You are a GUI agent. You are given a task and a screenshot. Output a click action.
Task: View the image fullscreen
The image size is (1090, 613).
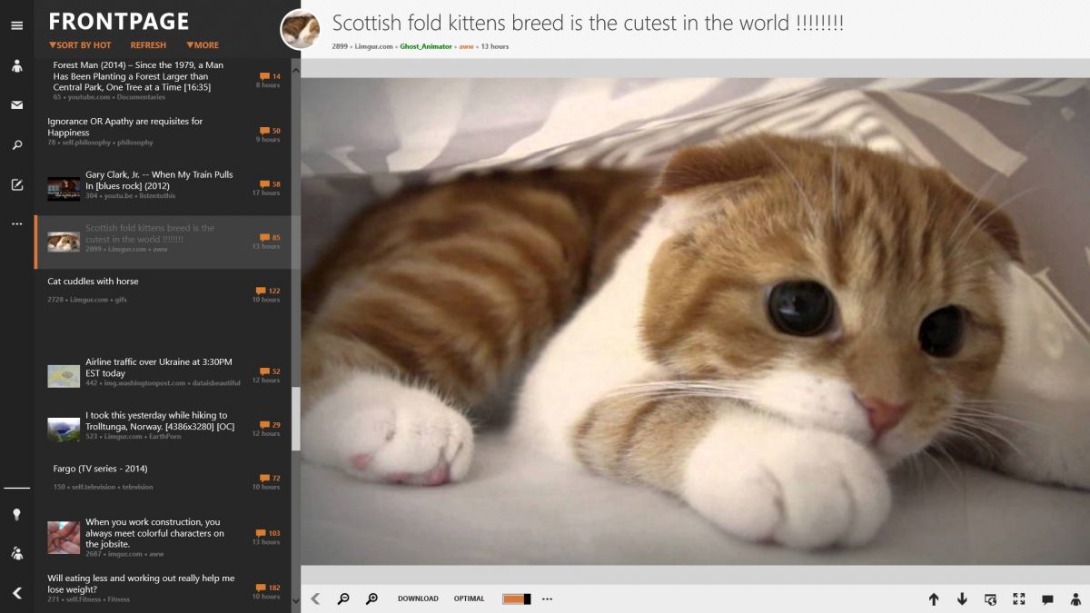(x=1018, y=599)
